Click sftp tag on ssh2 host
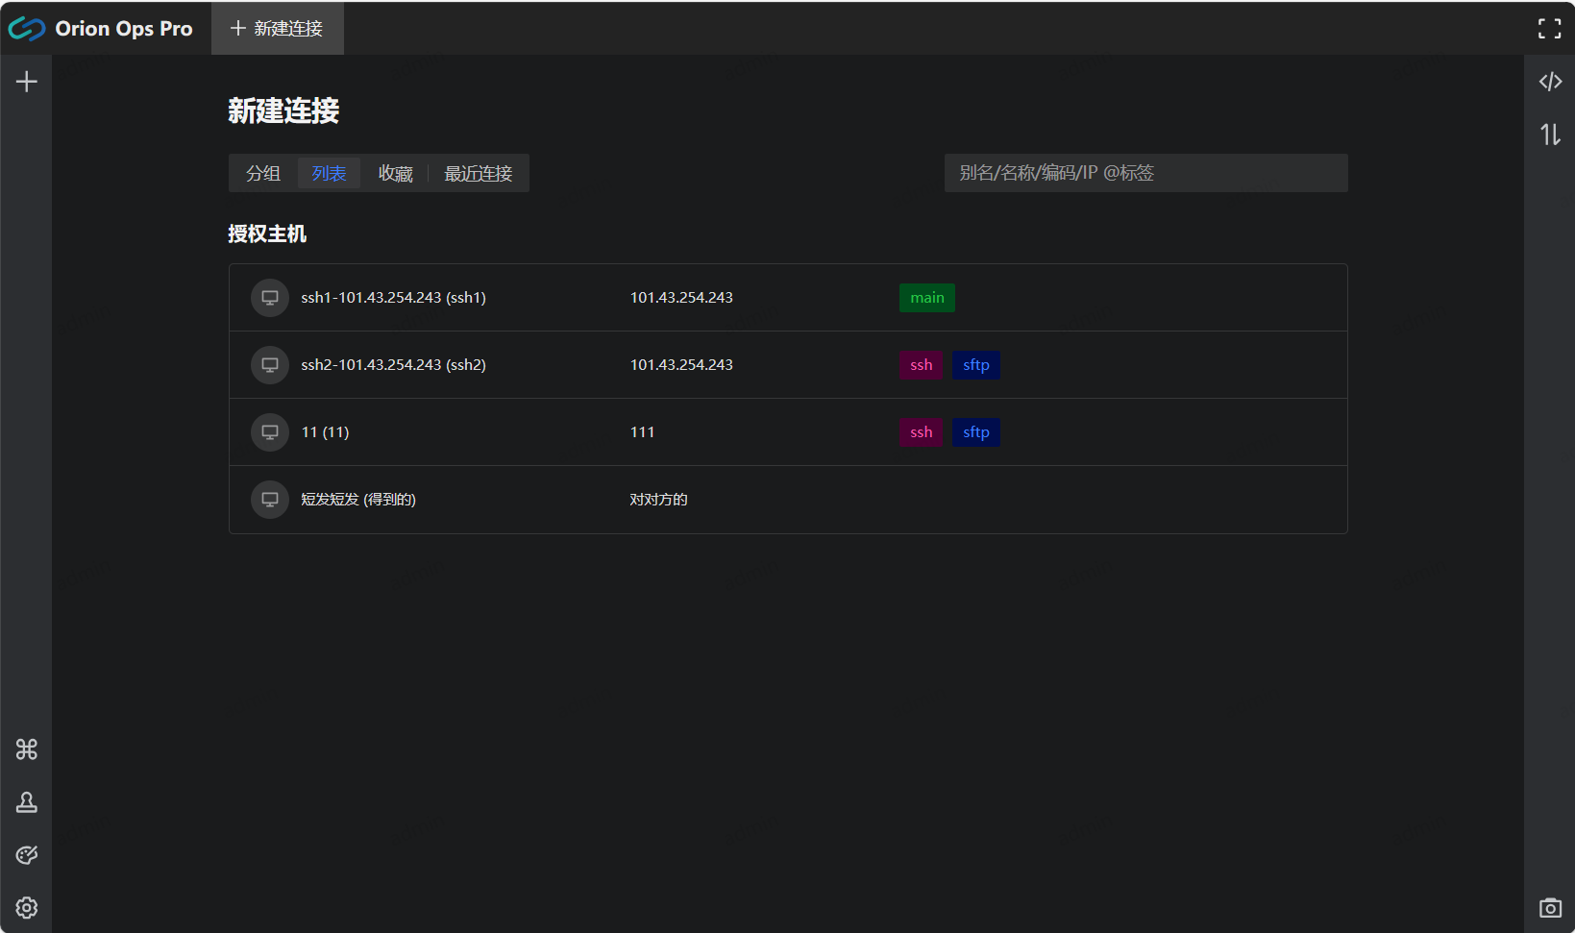1575x933 pixels. tap(975, 365)
